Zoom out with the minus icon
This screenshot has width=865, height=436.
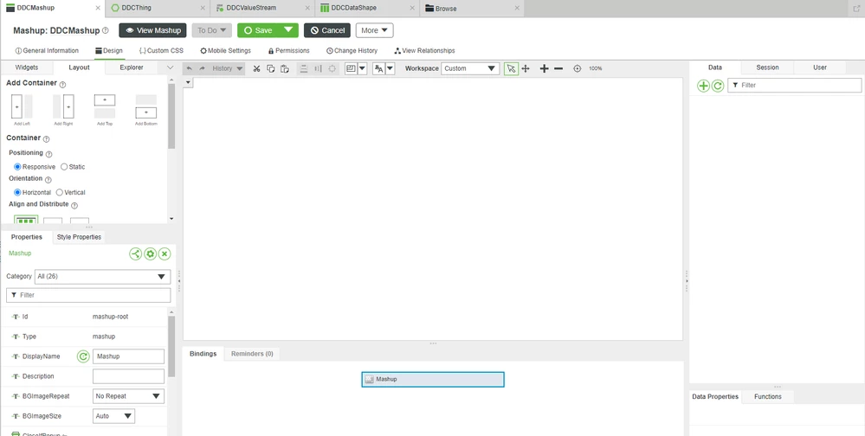[558, 69]
